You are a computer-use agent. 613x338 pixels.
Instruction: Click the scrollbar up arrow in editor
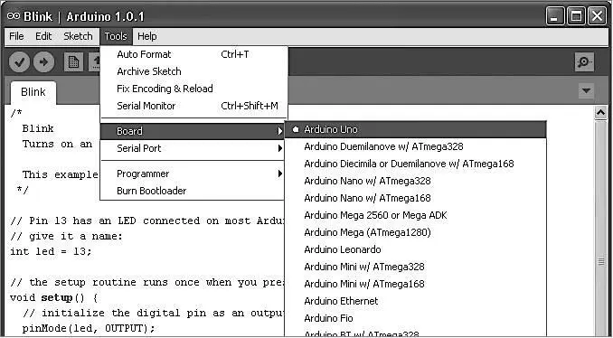[600, 113]
